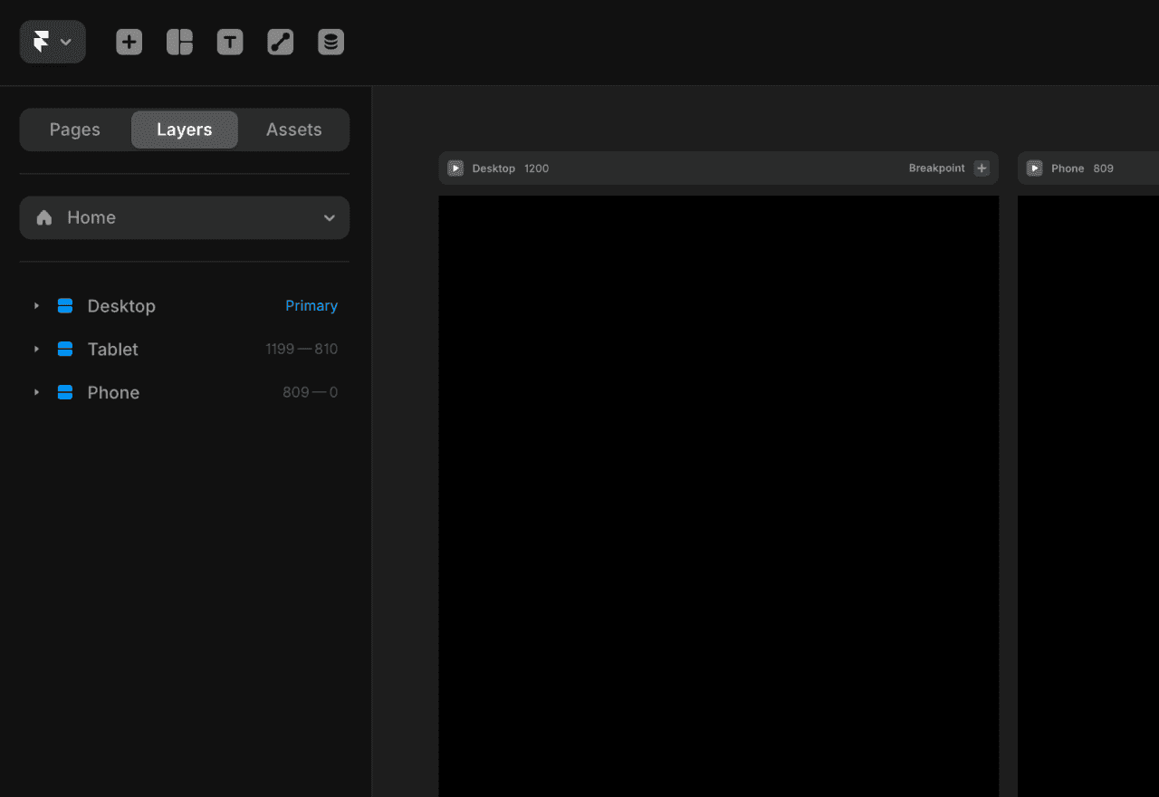
Task: Add a breakpoint with the plus button
Action: click(x=982, y=168)
